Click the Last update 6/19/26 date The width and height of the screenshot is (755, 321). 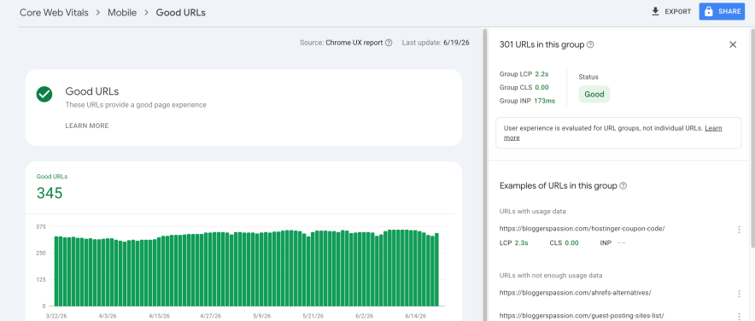tap(456, 43)
